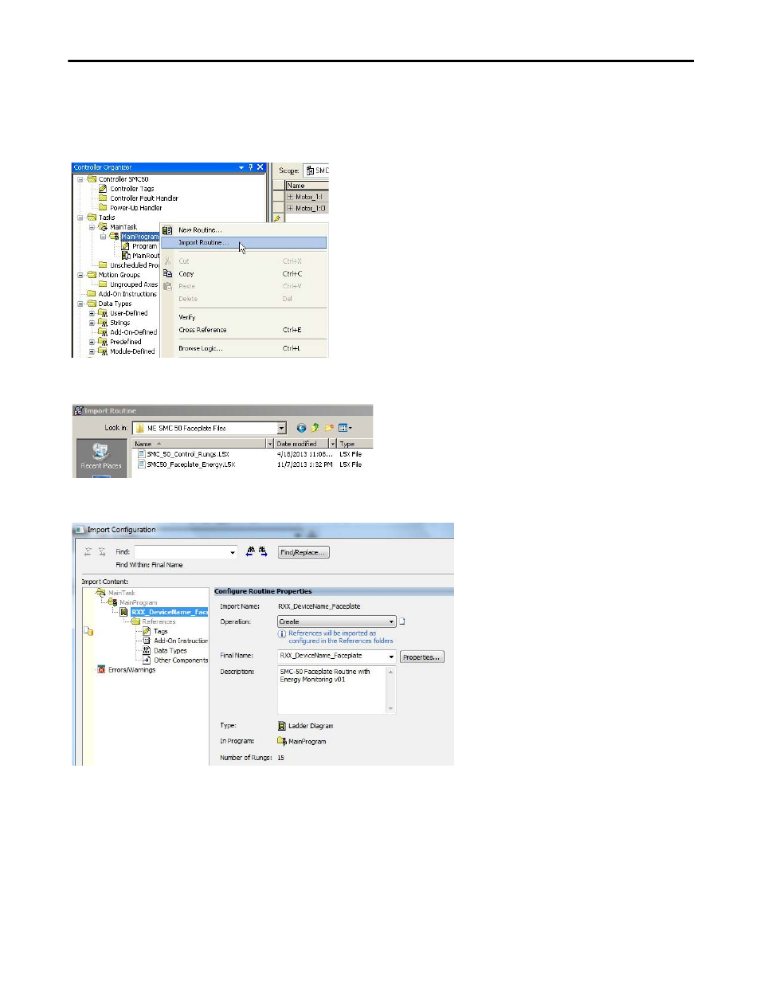The width and height of the screenshot is (760, 984).
Task: Click the Back button in Import Routine
Action: 301,428
